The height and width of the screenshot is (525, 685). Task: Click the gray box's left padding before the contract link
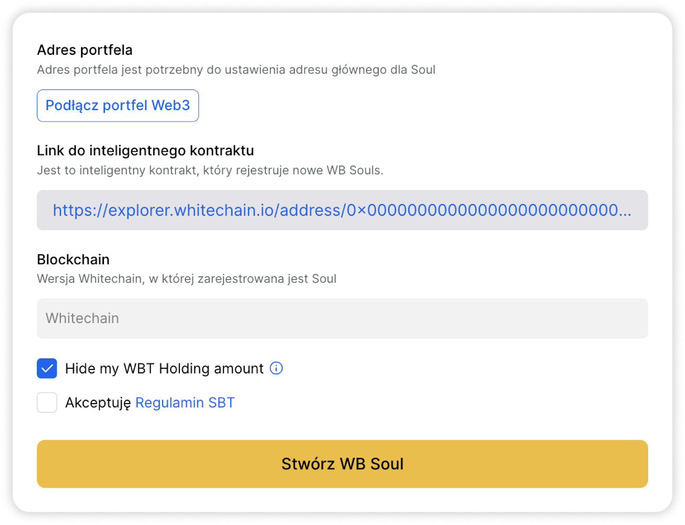(x=45, y=210)
